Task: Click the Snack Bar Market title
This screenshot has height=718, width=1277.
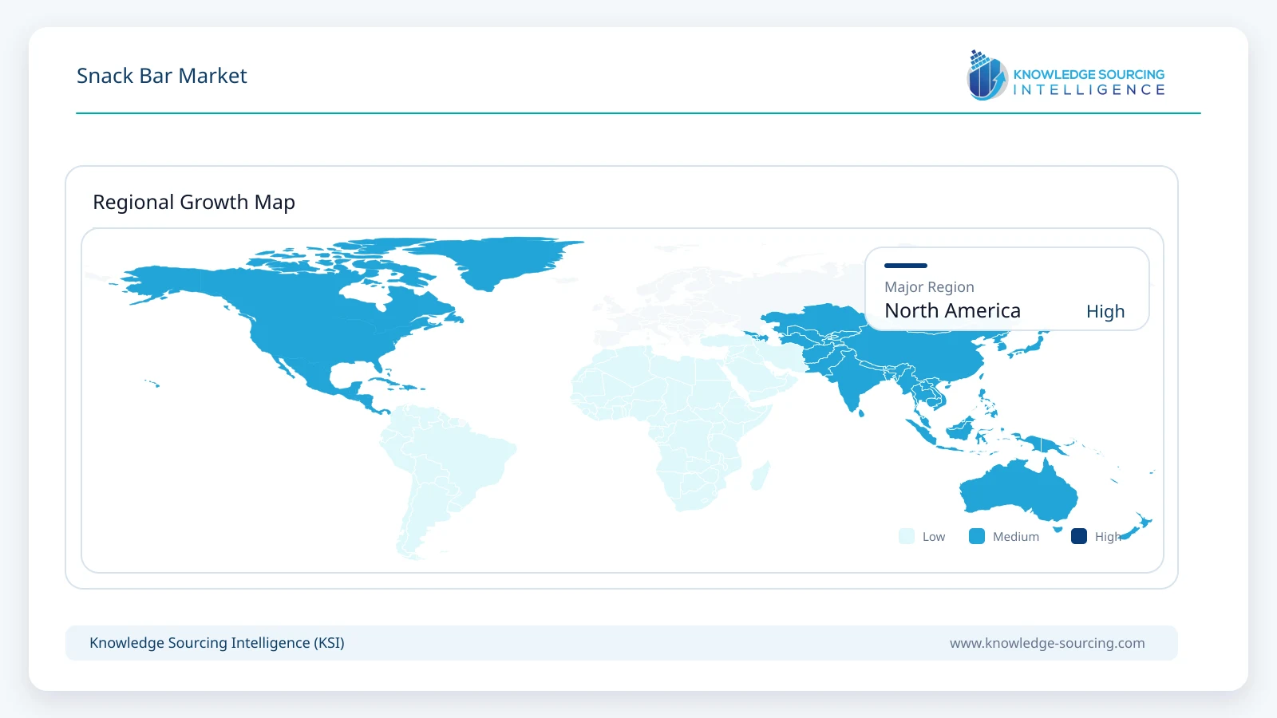Action: pos(162,76)
